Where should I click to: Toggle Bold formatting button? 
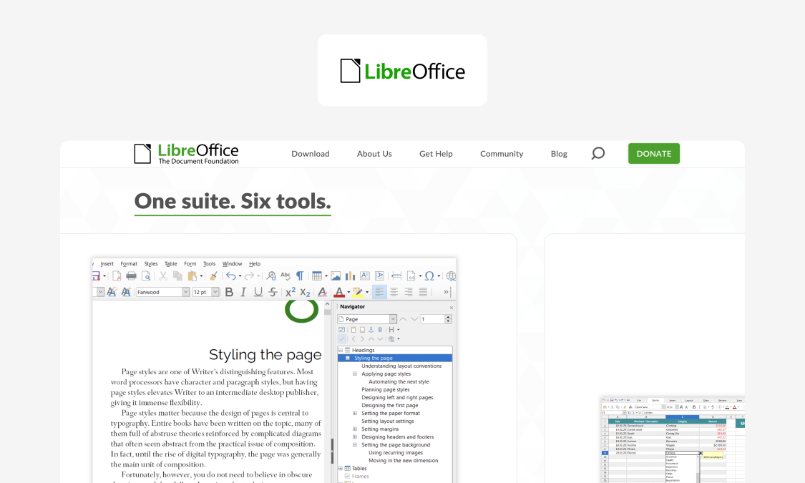click(x=229, y=292)
